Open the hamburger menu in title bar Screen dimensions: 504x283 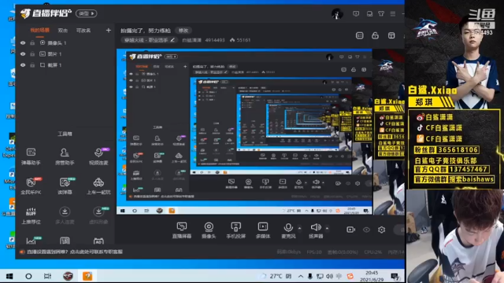(393, 14)
